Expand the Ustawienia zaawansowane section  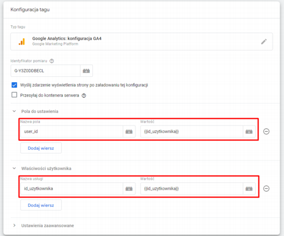pos(14,226)
